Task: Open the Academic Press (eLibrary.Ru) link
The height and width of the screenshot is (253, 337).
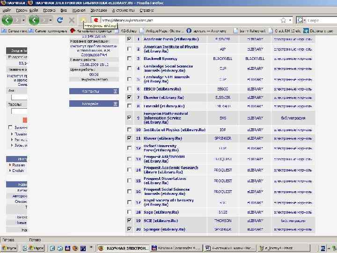Action: coord(171,39)
